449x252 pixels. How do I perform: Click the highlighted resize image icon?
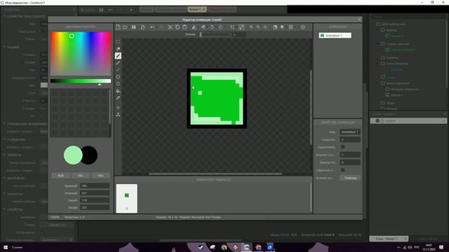tap(241, 27)
